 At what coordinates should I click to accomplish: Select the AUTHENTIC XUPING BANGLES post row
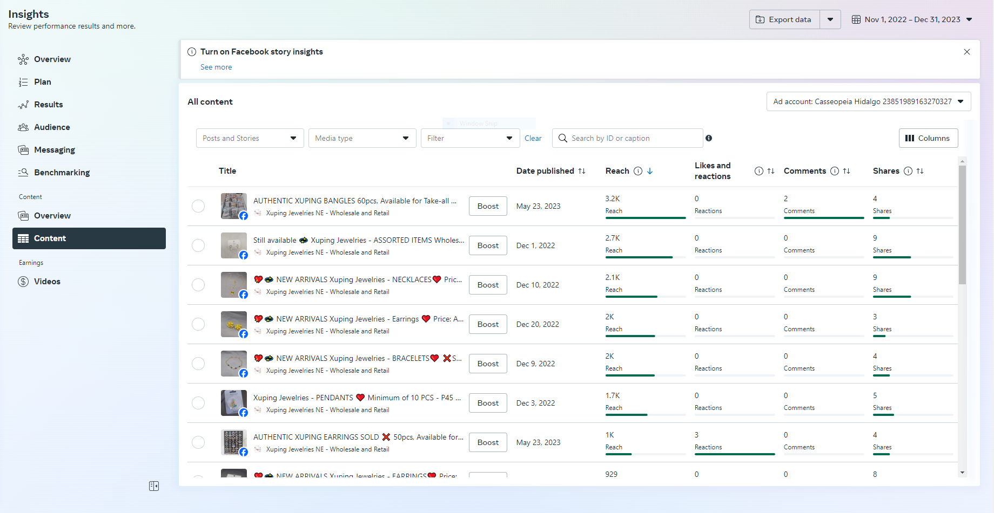coord(198,206)
